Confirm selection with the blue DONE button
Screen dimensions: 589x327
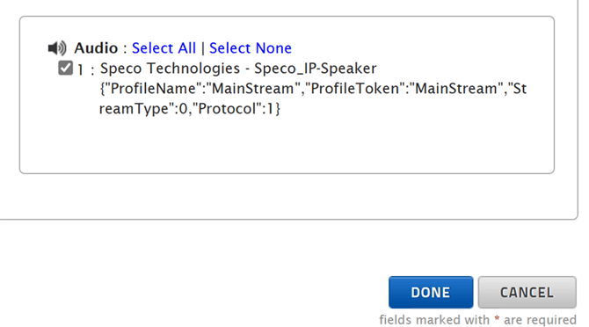pos(431,292)
